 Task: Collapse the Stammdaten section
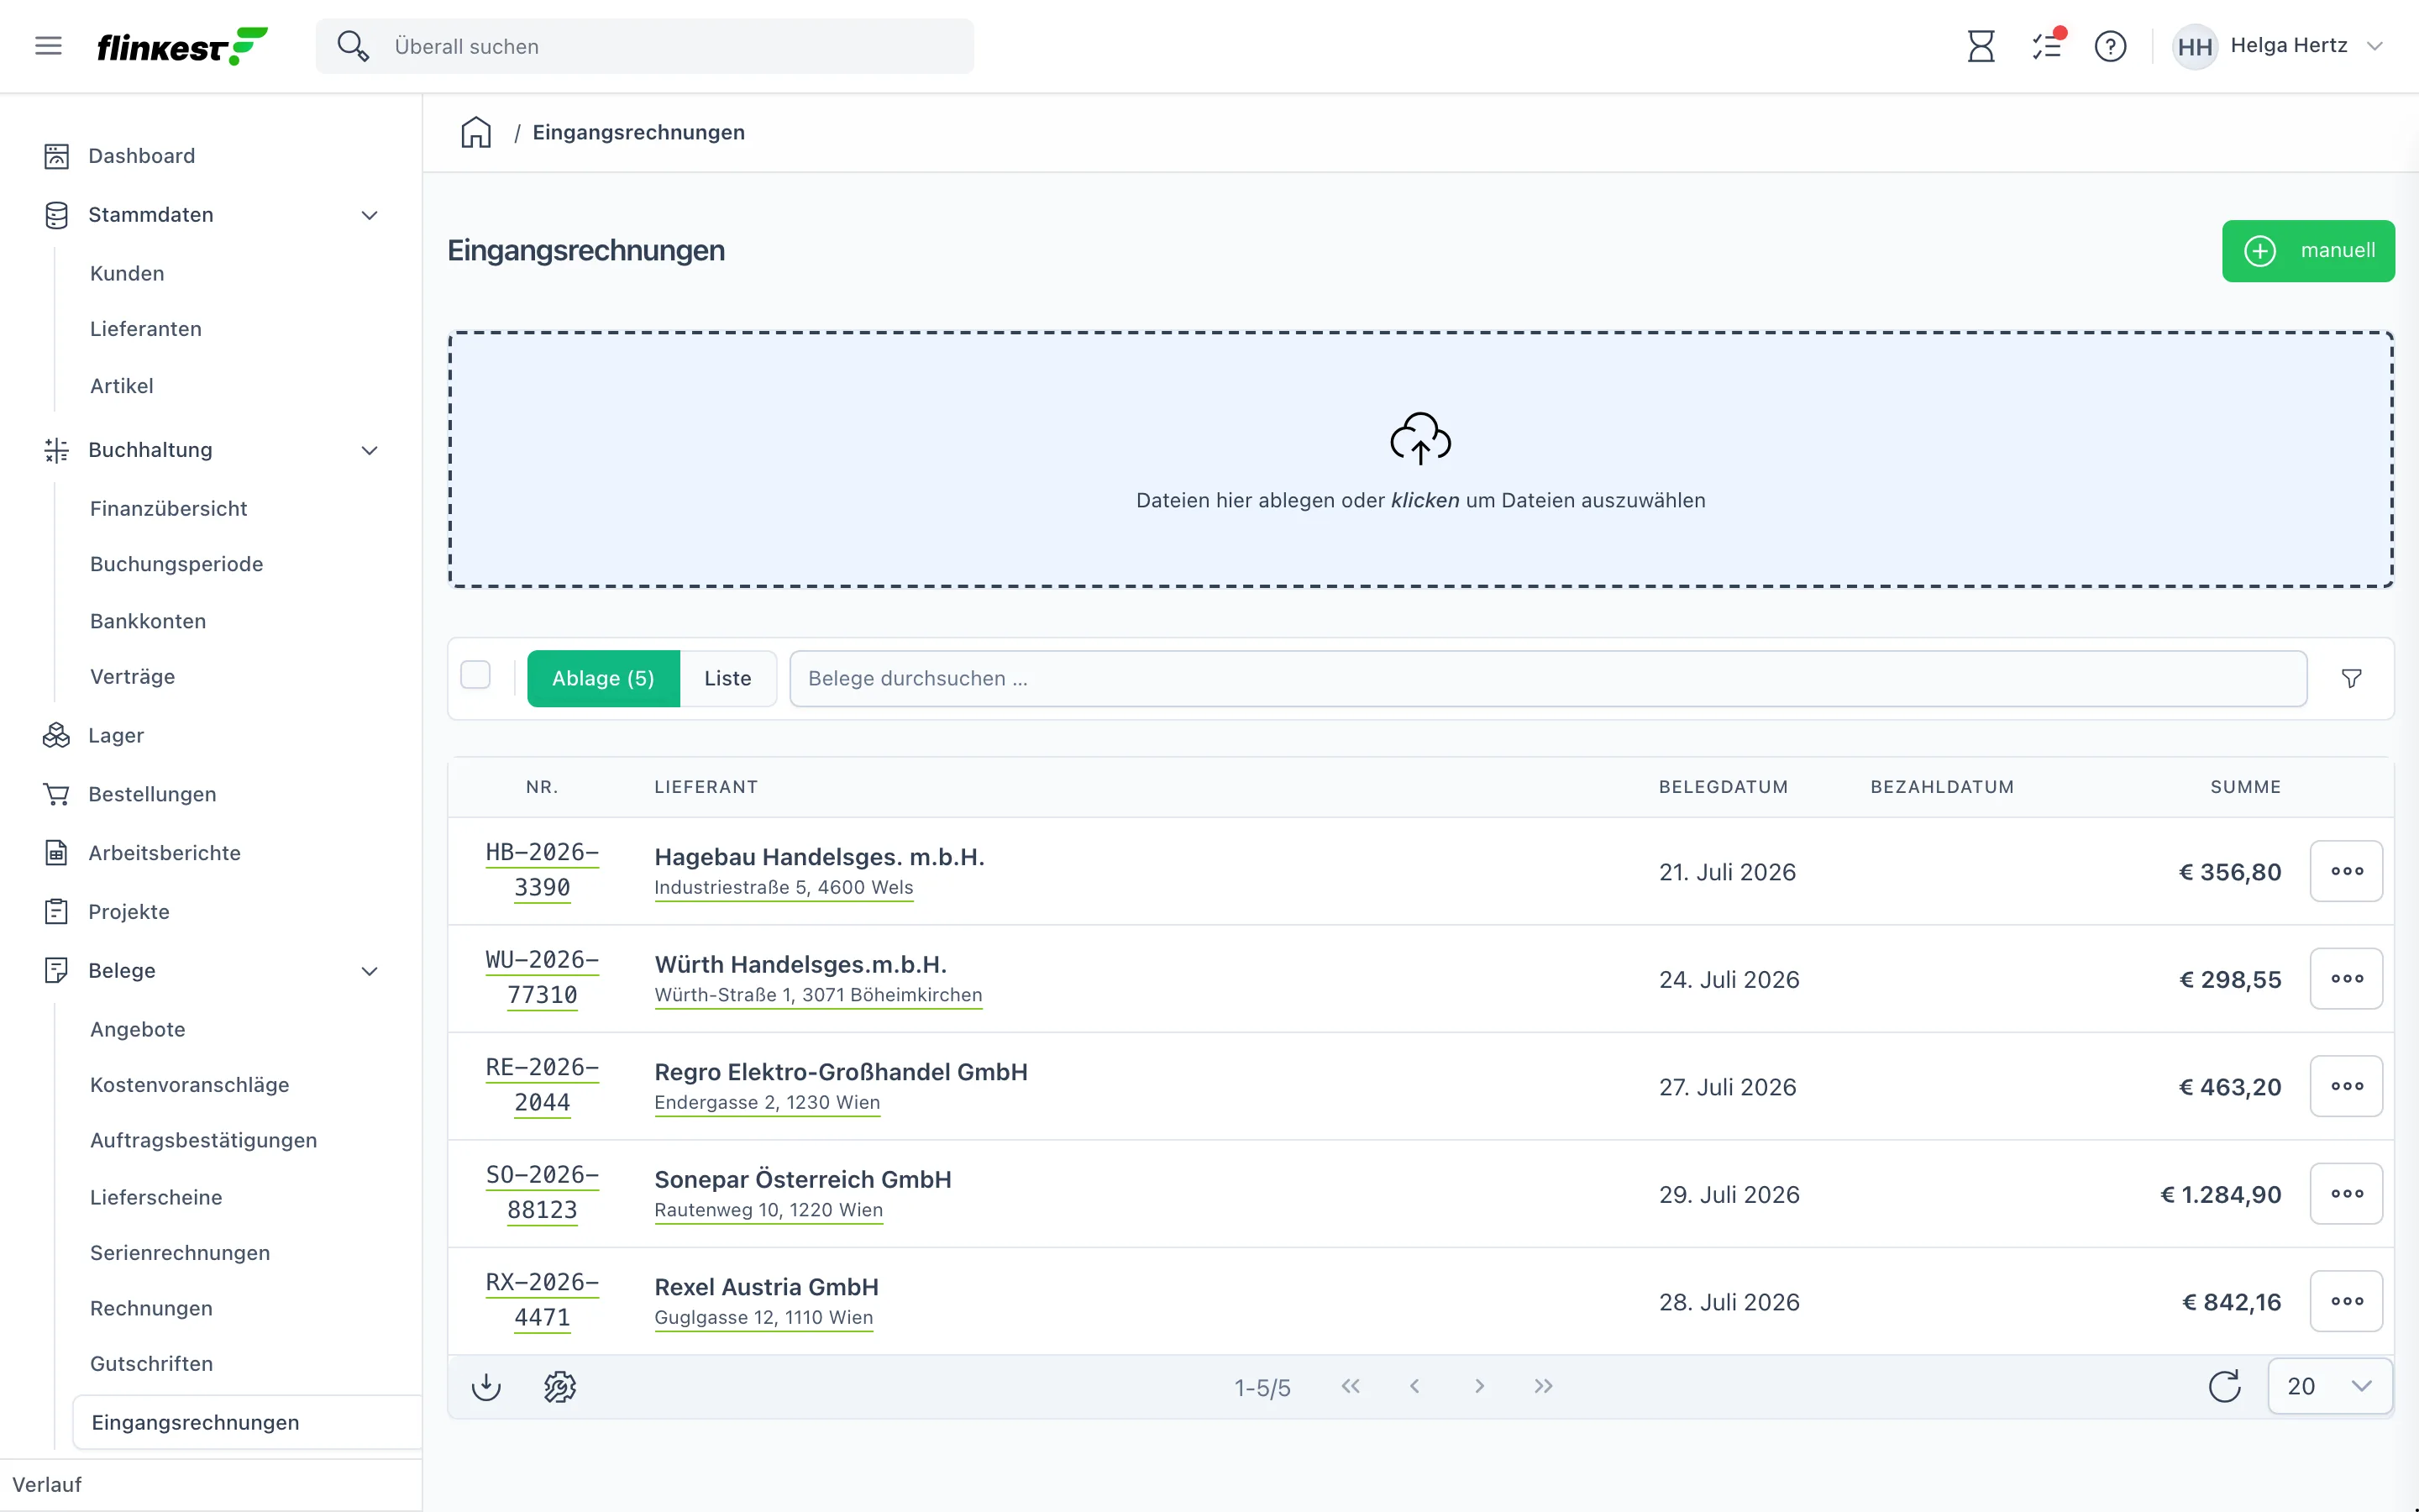(x=370, y=215)
